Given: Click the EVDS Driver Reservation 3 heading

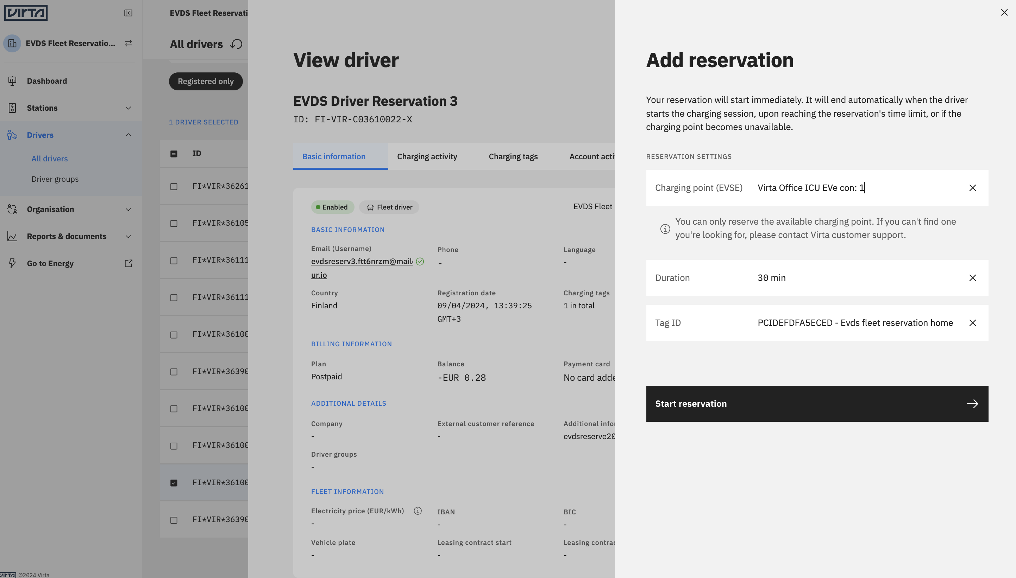Looking at the screenshot, I should (375, 101).
